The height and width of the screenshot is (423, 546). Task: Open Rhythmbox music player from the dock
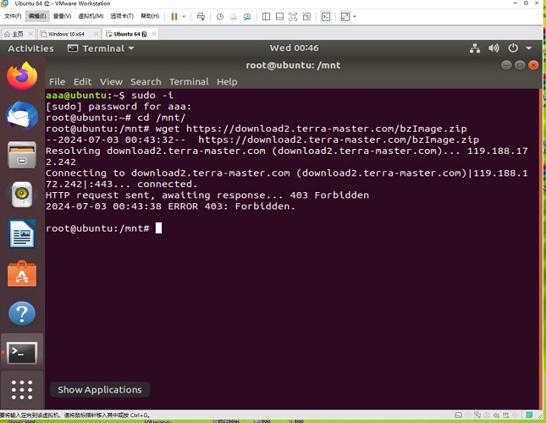tap(22, 194)
